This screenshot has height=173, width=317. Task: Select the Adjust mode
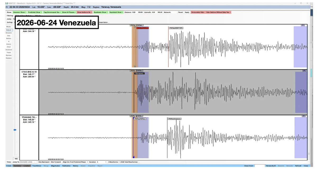[x=9, y=30]
